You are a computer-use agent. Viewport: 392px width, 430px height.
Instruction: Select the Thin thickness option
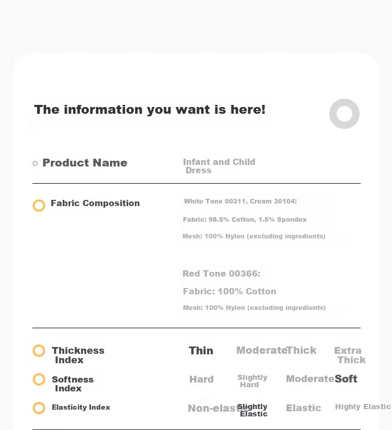[x=201, y=351]
